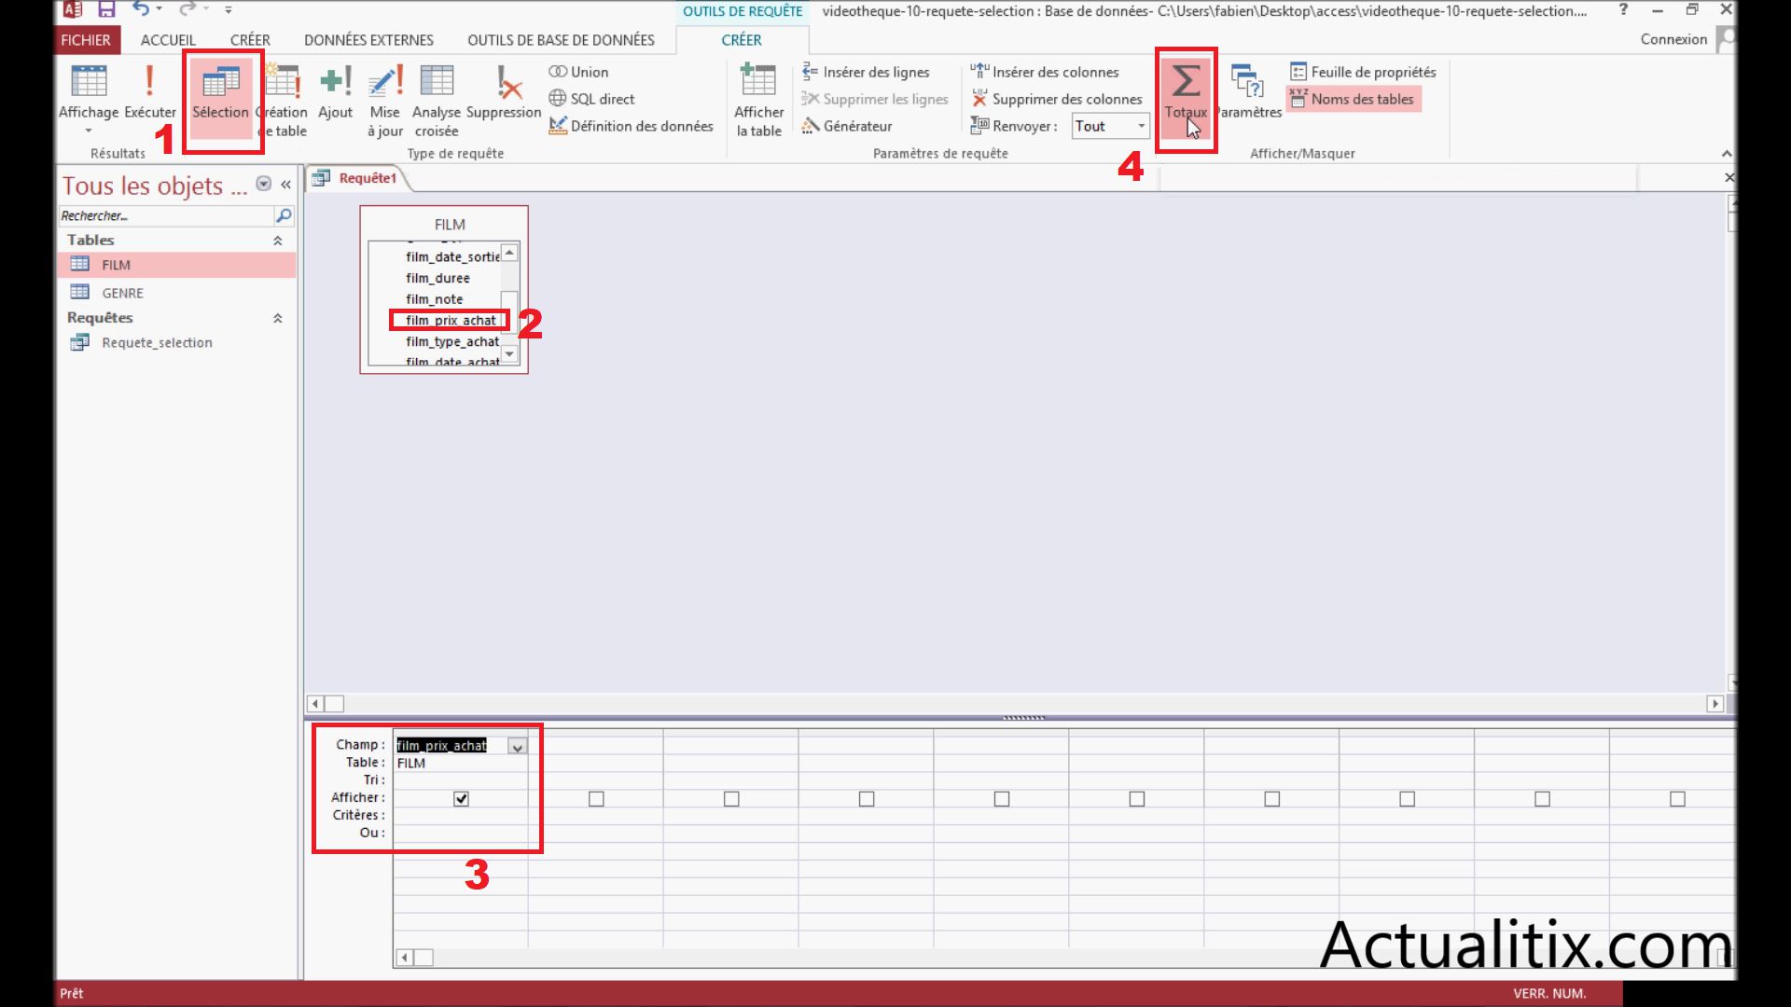Open Définition des données option
The width and height of the screenshot is (1791, 1007).
coord(631,126)
